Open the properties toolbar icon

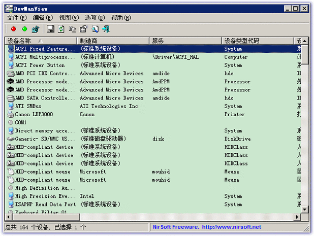tap(83, 29)
